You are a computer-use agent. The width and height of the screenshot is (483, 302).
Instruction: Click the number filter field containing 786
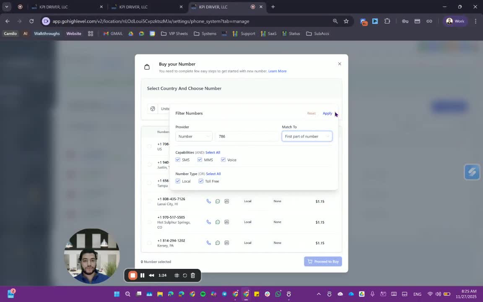coord(247,136)
